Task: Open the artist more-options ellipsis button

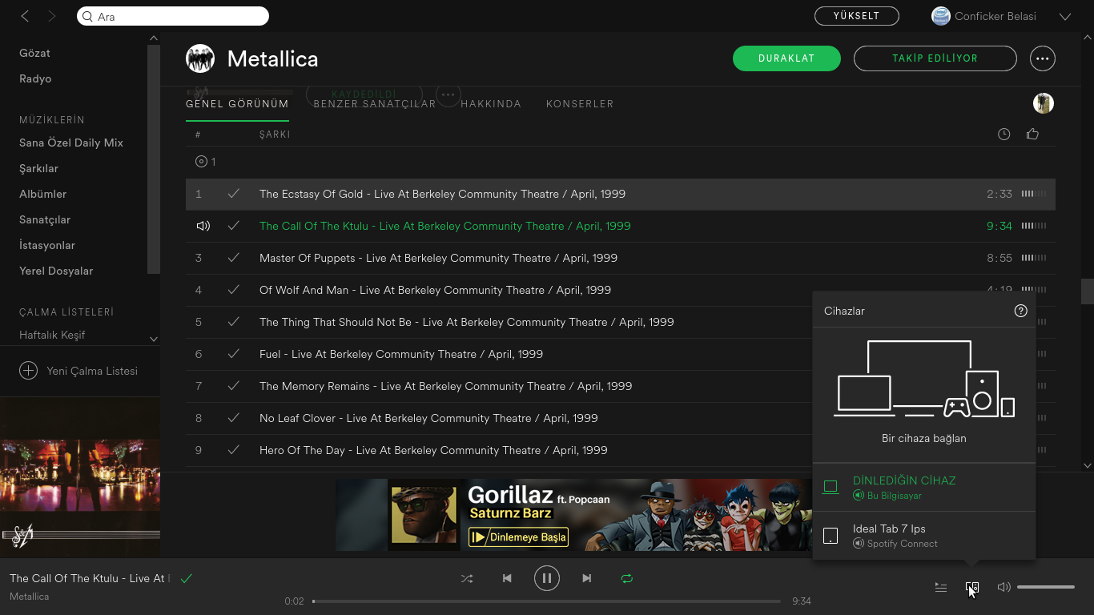Action: 1042,58
